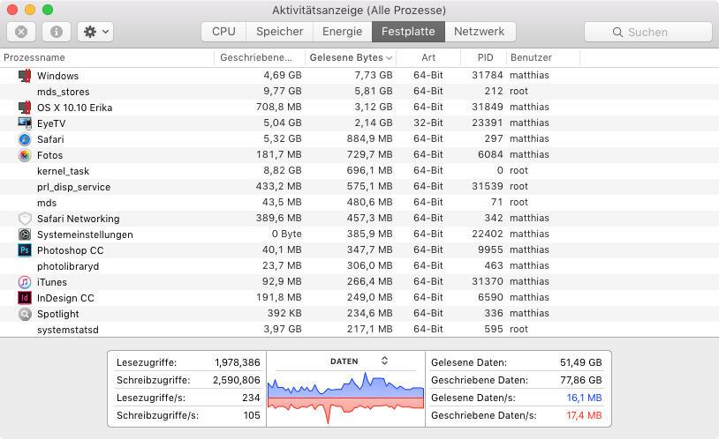Select the mds_stores process row
This screenshot has width=719, height=439.
pos(359,92)
